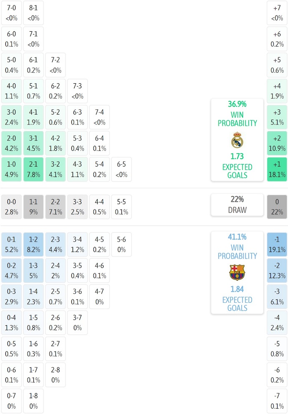Select the +1 goal margin cell
Image resolution: width=288 pixels, height=414 pixels.
277,170
